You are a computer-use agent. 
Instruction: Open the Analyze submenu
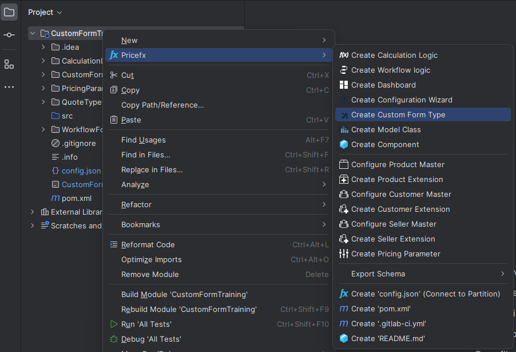click(x=219, y=184)
